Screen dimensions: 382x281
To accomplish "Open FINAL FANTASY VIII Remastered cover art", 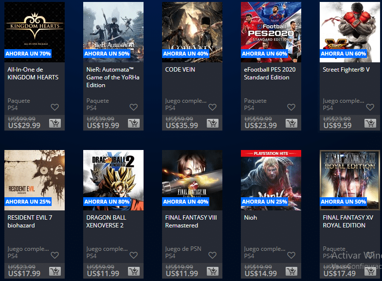I will [x=192, y=180].
